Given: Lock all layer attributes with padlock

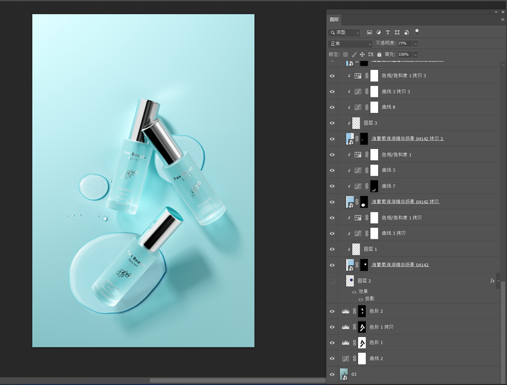Looking at the screenshot, I should pos(379,55).
